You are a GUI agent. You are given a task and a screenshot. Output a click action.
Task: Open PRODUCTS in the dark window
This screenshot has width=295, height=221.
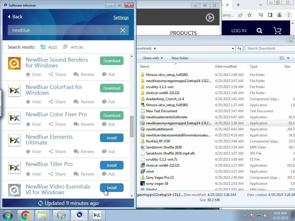(x=183, y=33)
